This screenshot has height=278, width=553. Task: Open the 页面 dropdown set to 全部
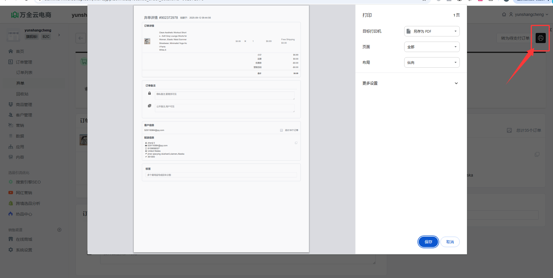[x=431, y=47]
